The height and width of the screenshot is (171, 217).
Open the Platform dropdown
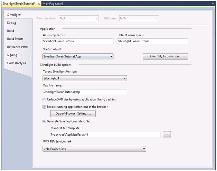(139, 18)
